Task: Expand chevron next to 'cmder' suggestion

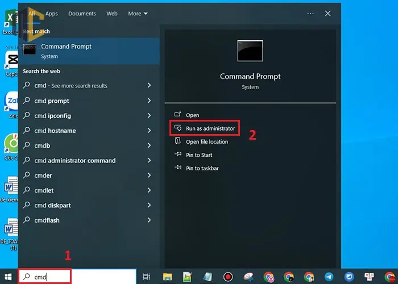Action: pyautogui.click(x=149, y=176)
